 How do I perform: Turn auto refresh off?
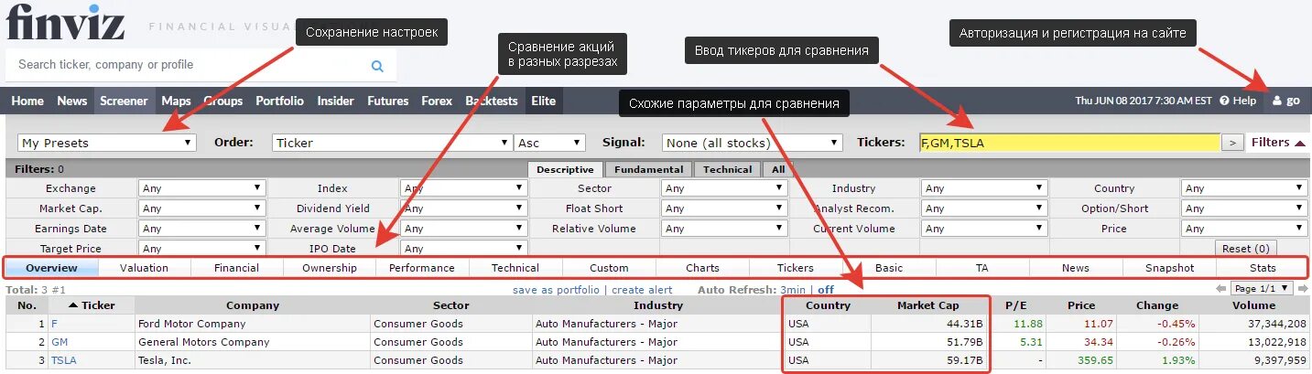[x=826, y=290]
